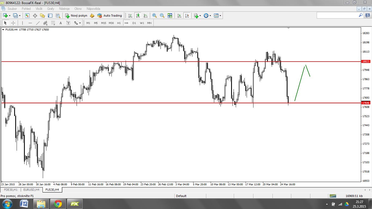This screenshot has height=209, width=372.
Task: Click the zoom out magnifier icon
Action: click(162, 16)
